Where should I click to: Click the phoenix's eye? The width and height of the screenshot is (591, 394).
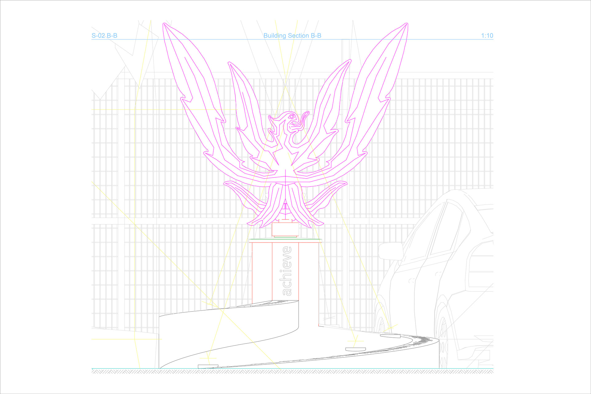(291, 117)
